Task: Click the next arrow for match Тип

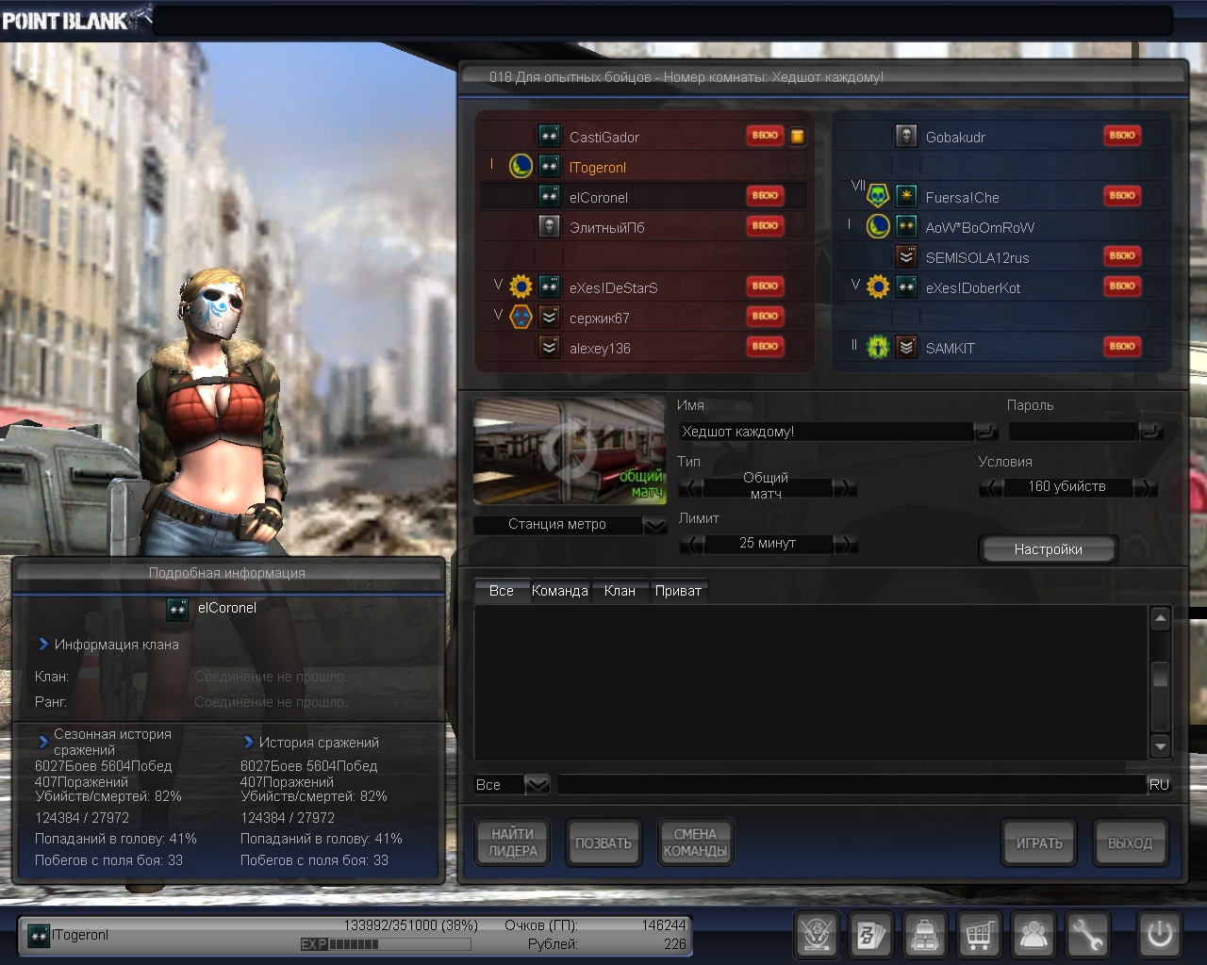Action: pyautogui.click(x=845, y=487)
